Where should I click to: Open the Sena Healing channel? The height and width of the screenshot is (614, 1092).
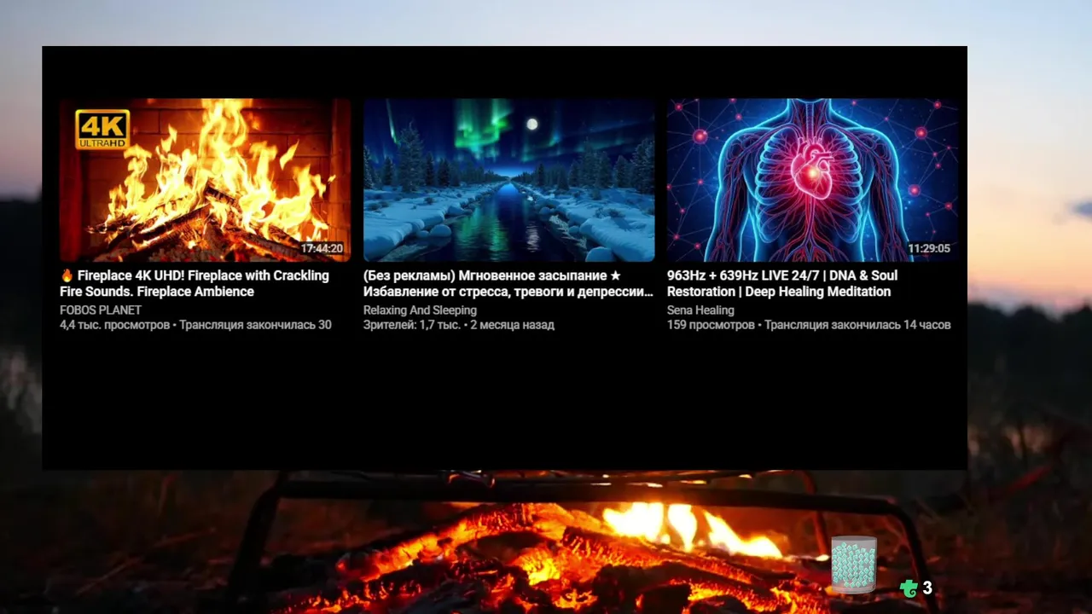[700, 310]
